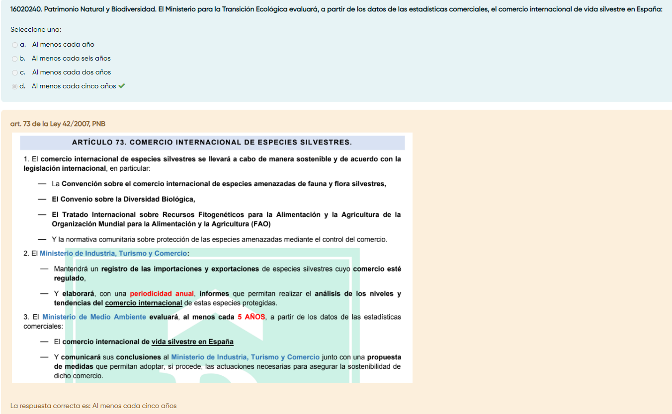The width and height of the screenshot is (672, 414).
Task: Click the green checkmark next to option d
Action: pos(122,86)
